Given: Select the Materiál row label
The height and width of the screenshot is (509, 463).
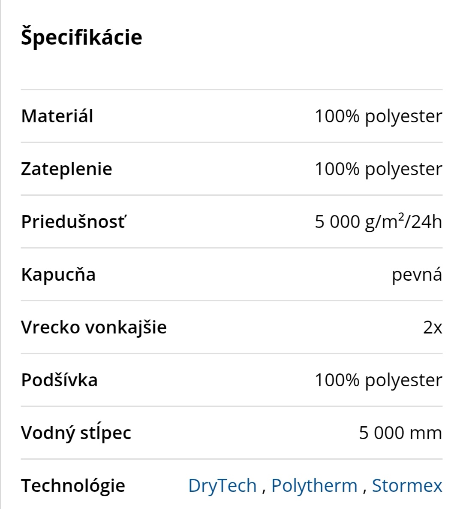Looking at the screenshot, I should (57, 116).
